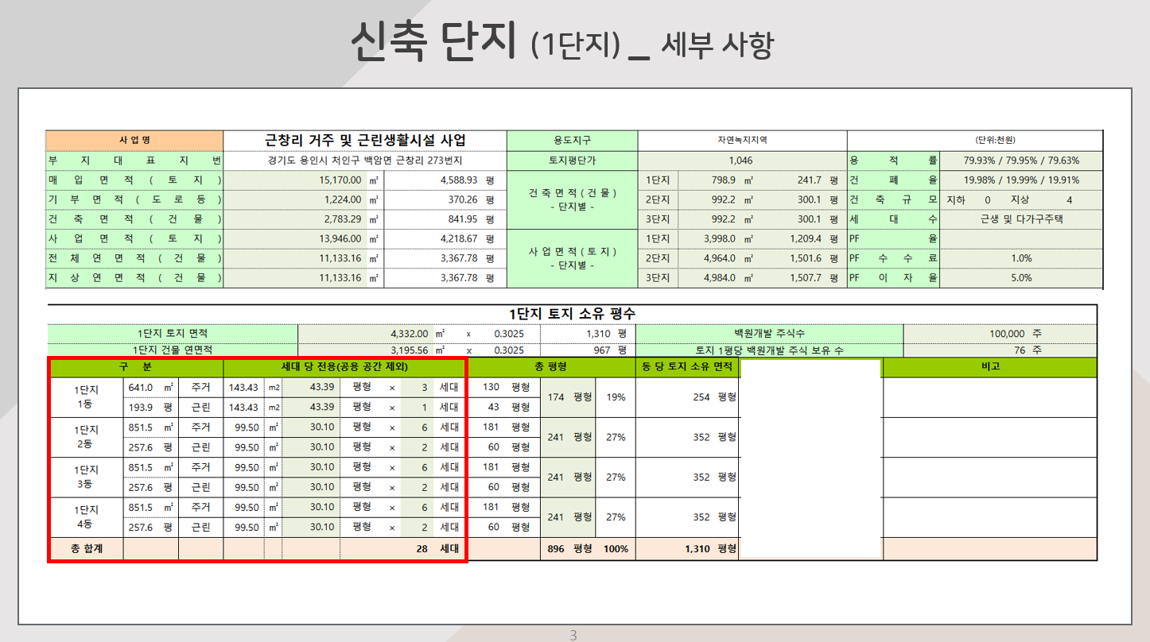Select the '1단지 3동' row label
This screenshot has height=642, width=1150.
point(85,477)
